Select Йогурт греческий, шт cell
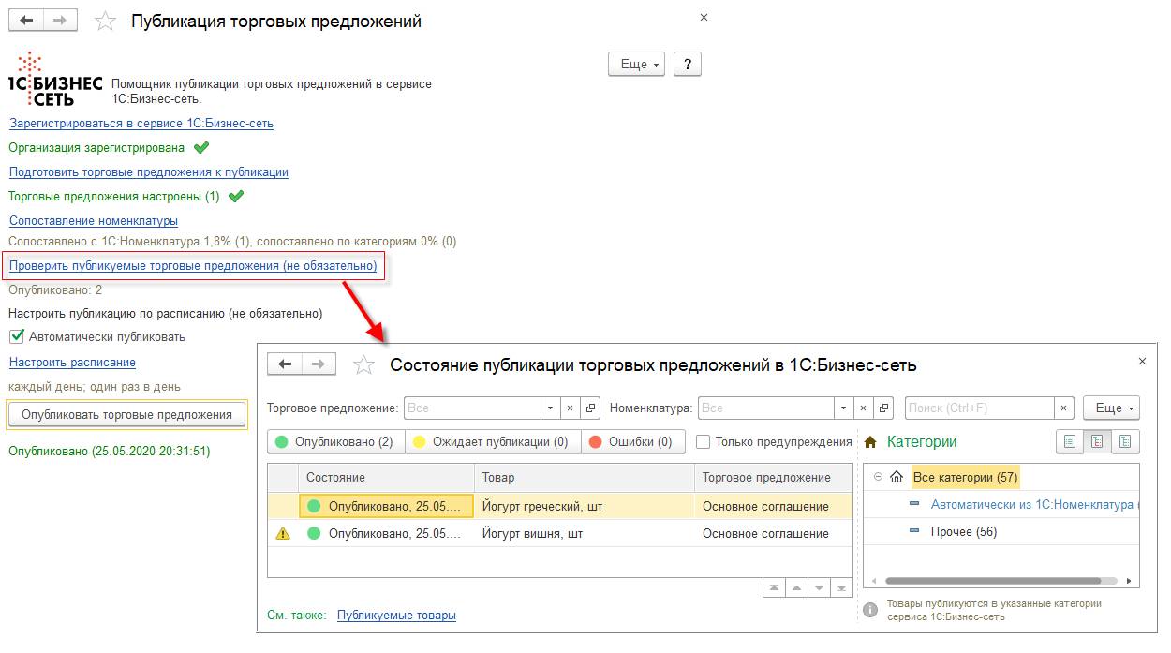The width and height of the screenshot is (1171, 653). [x=585, y=507]
